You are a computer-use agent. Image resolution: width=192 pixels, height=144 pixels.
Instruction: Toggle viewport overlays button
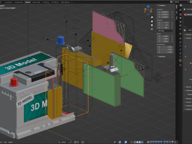pyautogui.click(x=126, y=142)
